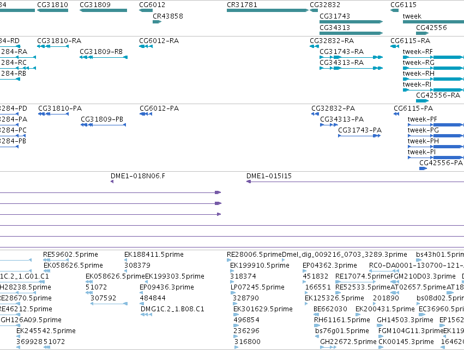Select EST RE28006.5prime

(254, 255)
